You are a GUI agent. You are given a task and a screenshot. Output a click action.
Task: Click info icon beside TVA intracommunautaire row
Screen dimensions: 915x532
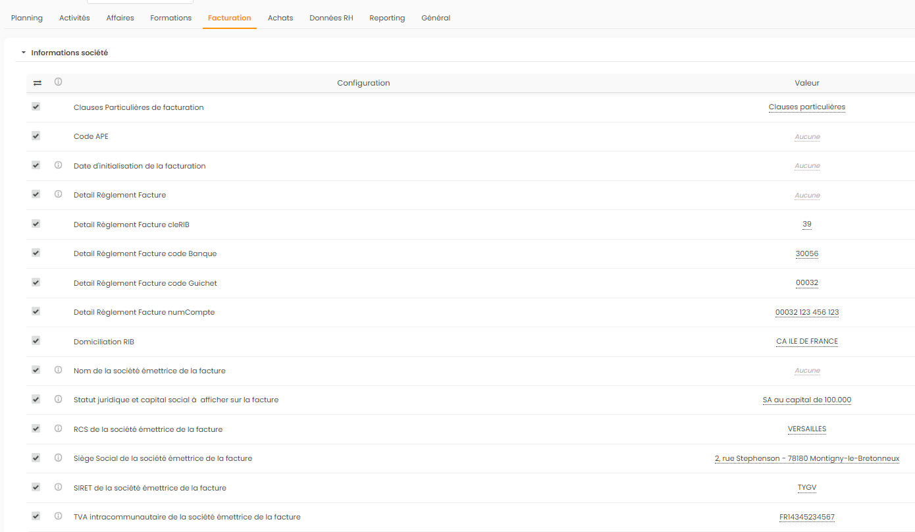58,516
